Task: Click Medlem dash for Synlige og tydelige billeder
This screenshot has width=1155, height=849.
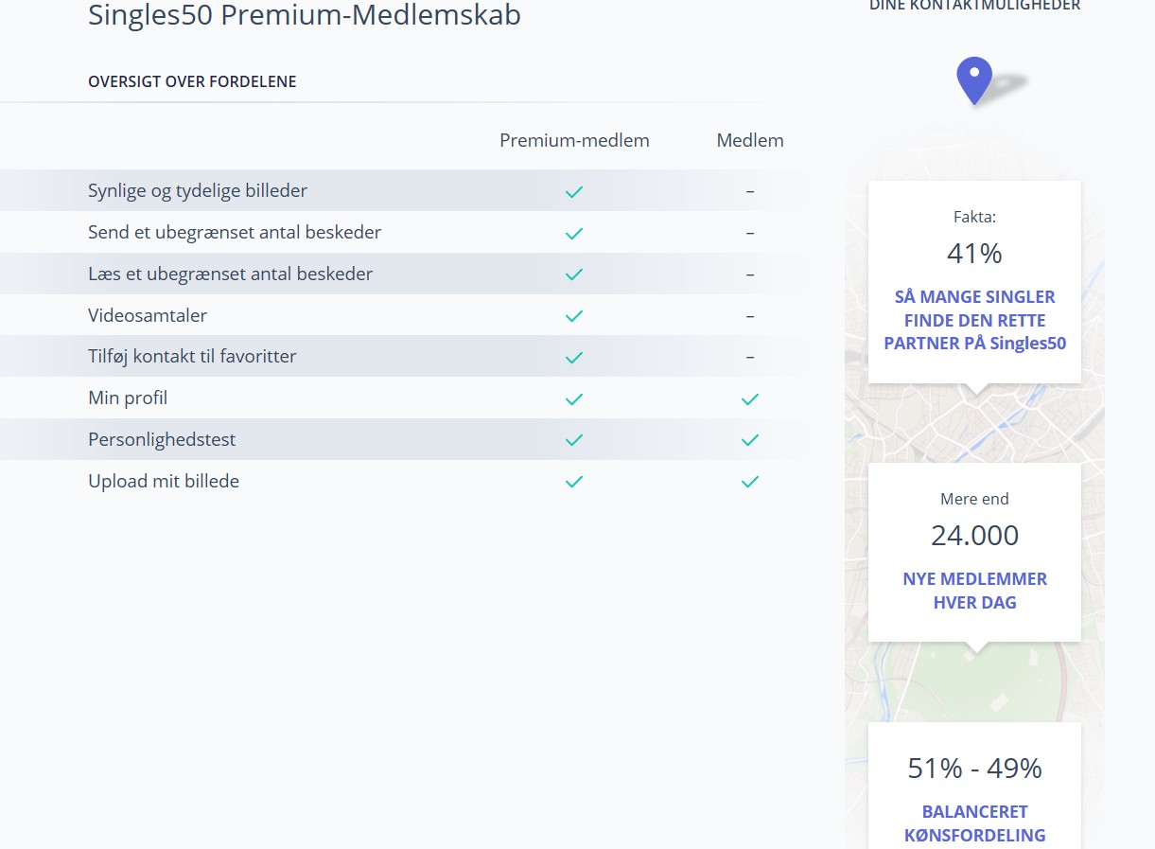Action: tap(750, 191)
